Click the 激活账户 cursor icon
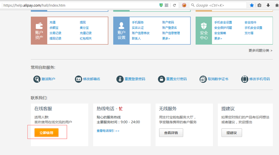This screenshot has height=155, width=279. tap(37, 79)
